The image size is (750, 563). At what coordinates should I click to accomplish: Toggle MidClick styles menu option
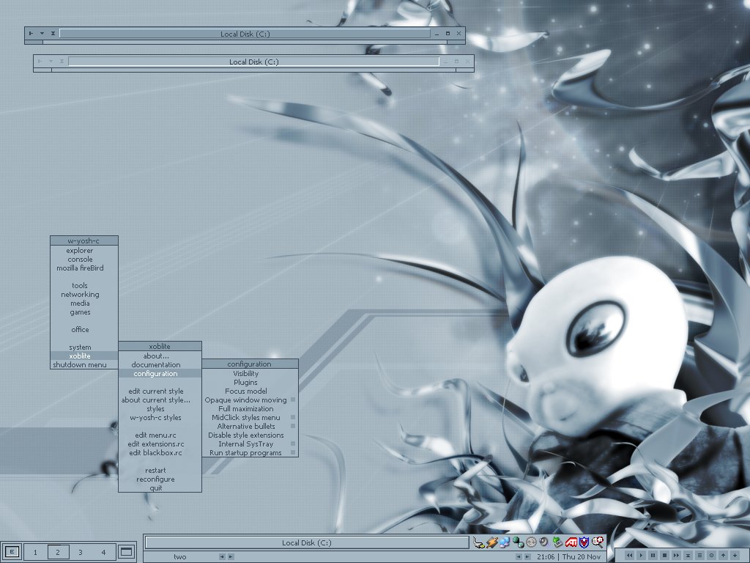point(250,417)
